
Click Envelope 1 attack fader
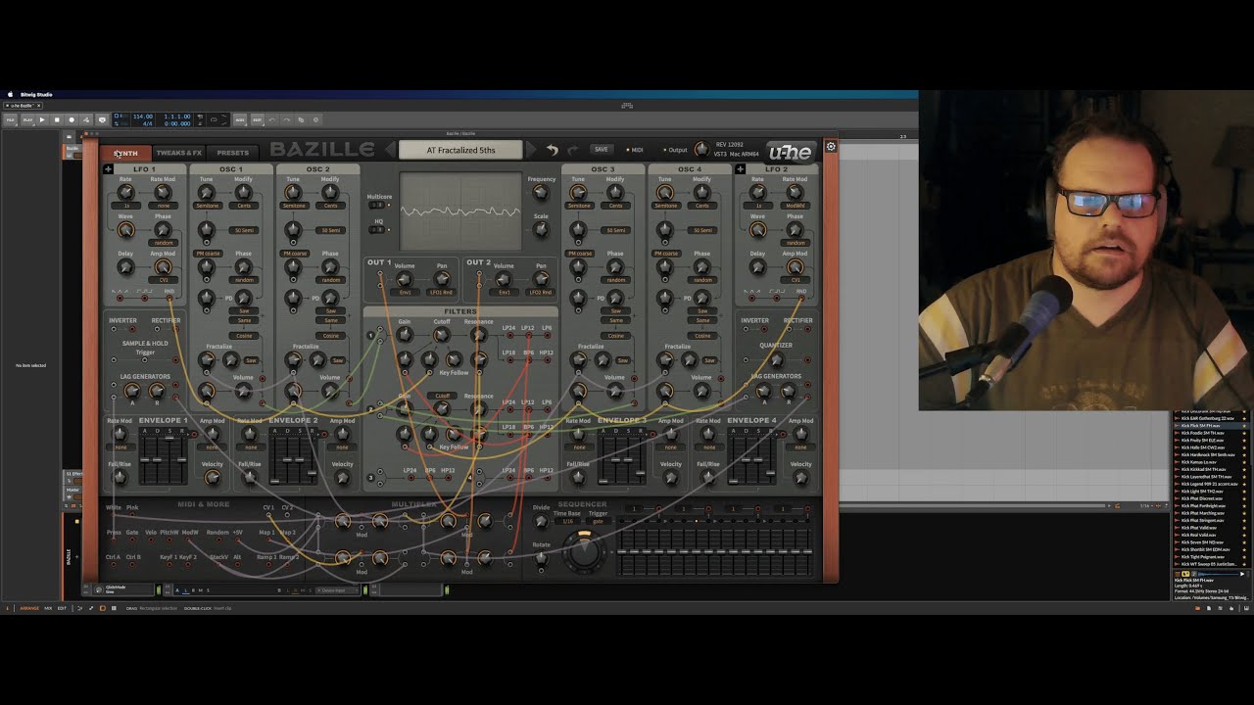[144, 460]
